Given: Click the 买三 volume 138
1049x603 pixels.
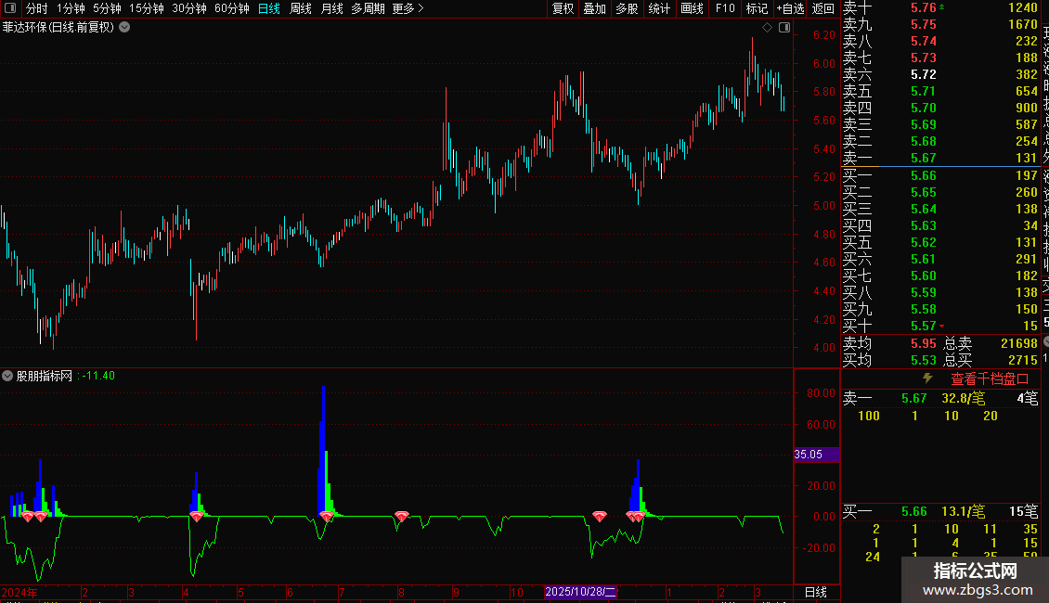Looking at the screenshot, I should coord(1026,210).
